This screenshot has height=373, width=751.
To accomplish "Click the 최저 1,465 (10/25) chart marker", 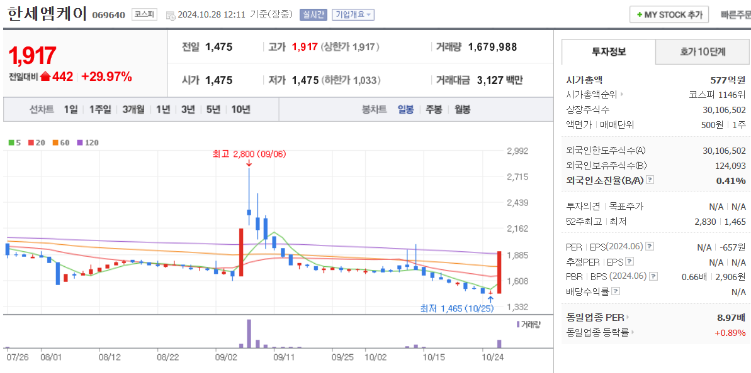I will coord(458,308).
